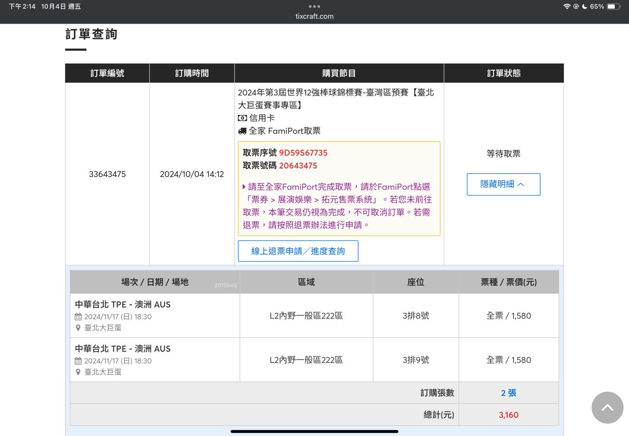
Task: Tap calendar icon in second ticket row
Action: coord(78,361)
